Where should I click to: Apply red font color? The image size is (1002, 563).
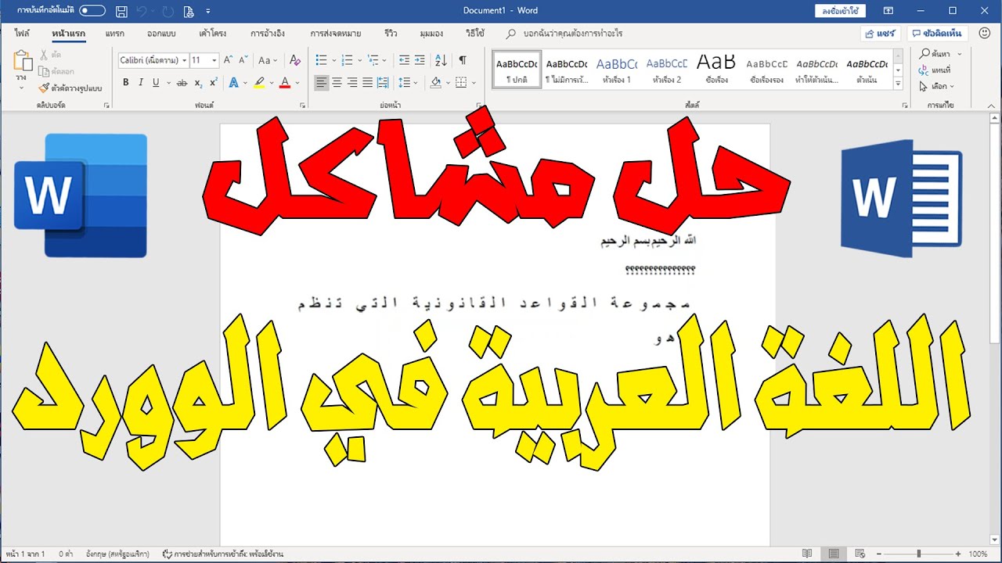[x=285, y=82]
